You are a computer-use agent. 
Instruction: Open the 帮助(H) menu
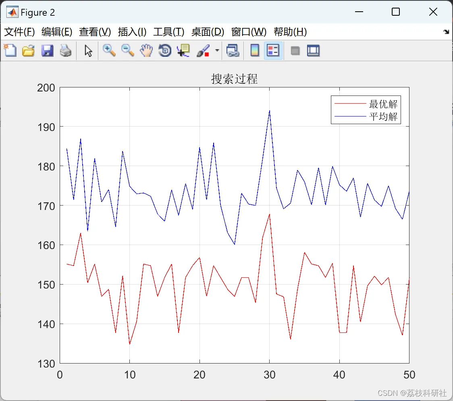(x=290, y=32)
